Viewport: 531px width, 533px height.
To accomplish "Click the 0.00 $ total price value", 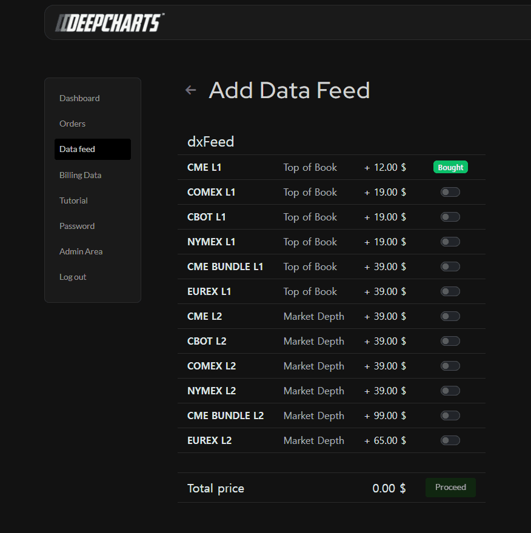I will pyautogui.click(x=389, y=488).
